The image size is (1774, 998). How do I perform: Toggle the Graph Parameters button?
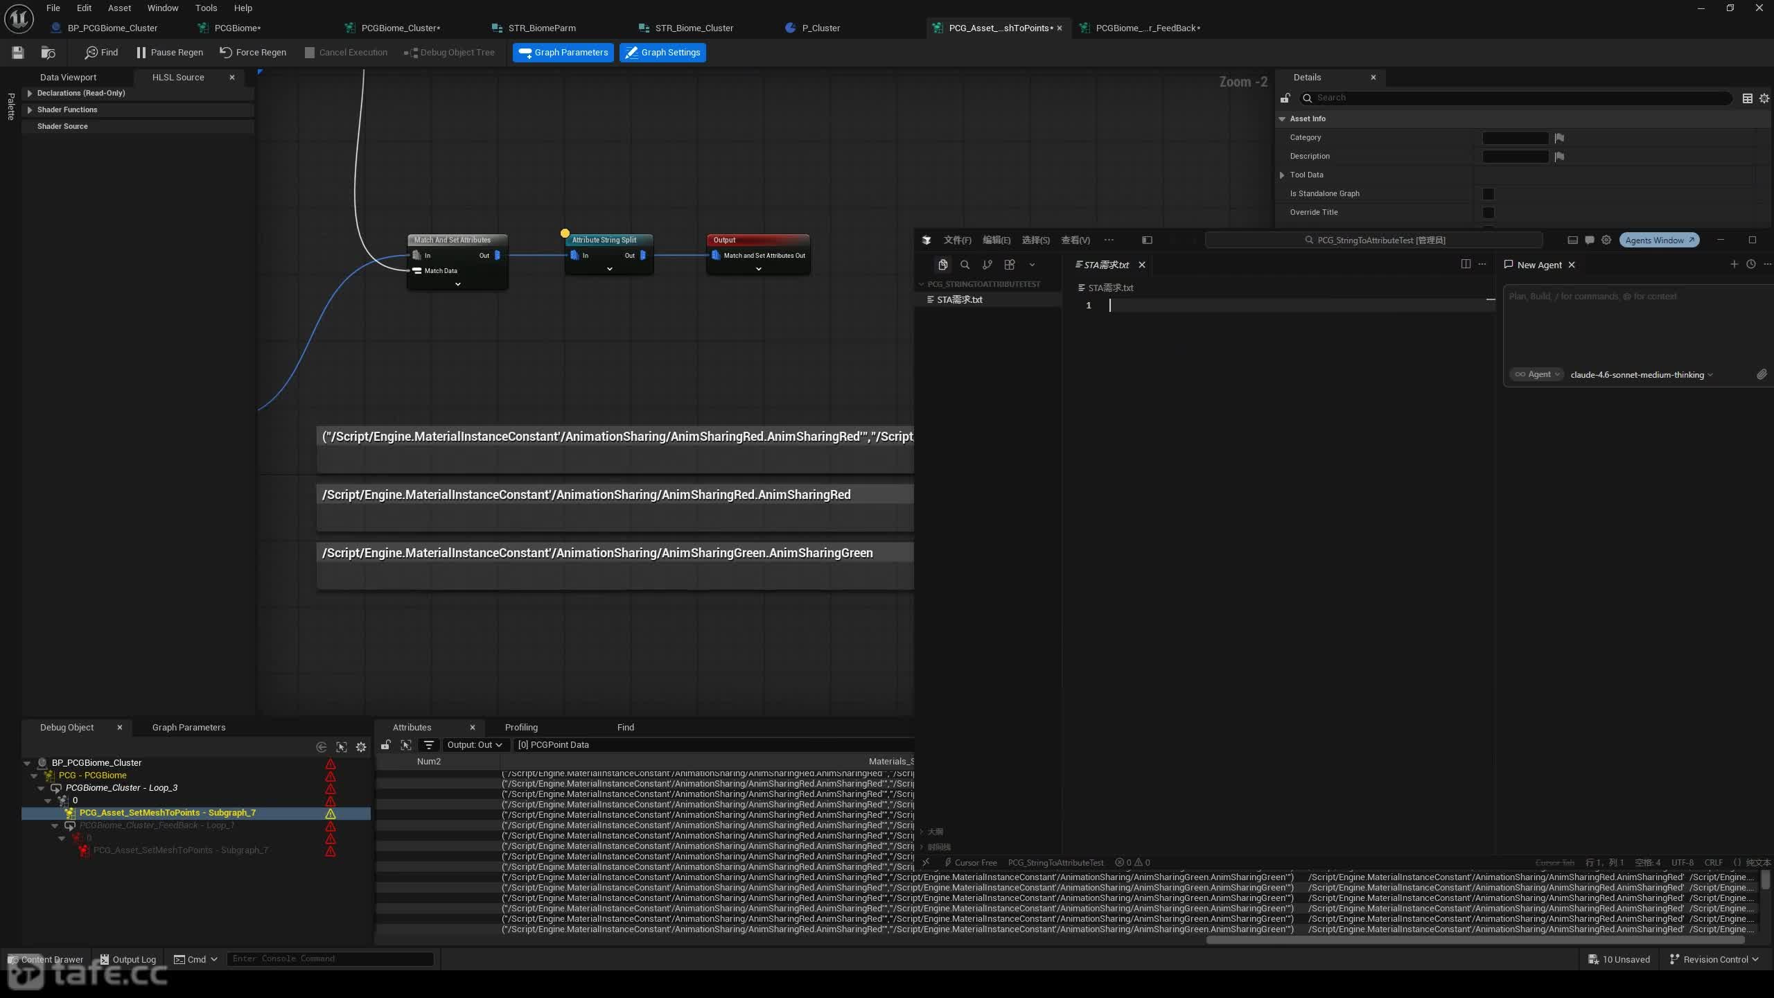click(x=563, y=53)
